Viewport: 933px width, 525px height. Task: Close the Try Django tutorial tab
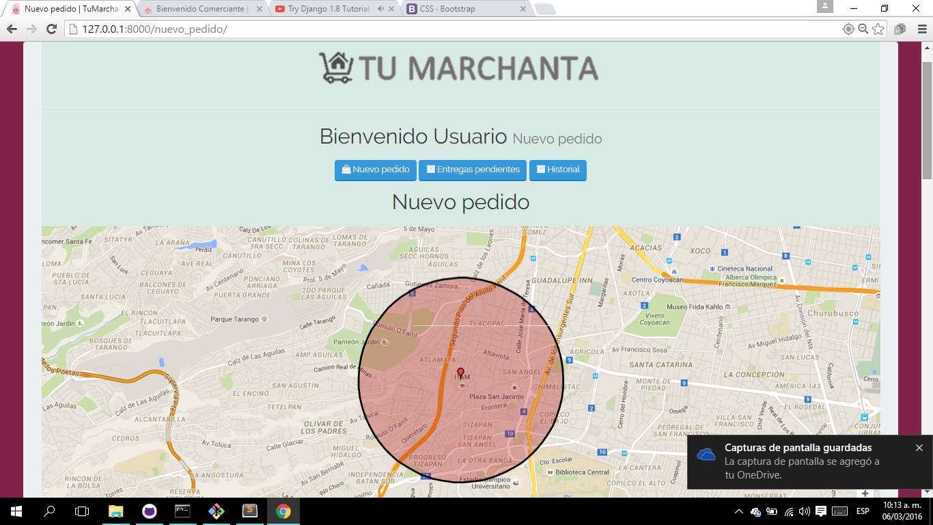pyautogui.click(x=392, y=9)
